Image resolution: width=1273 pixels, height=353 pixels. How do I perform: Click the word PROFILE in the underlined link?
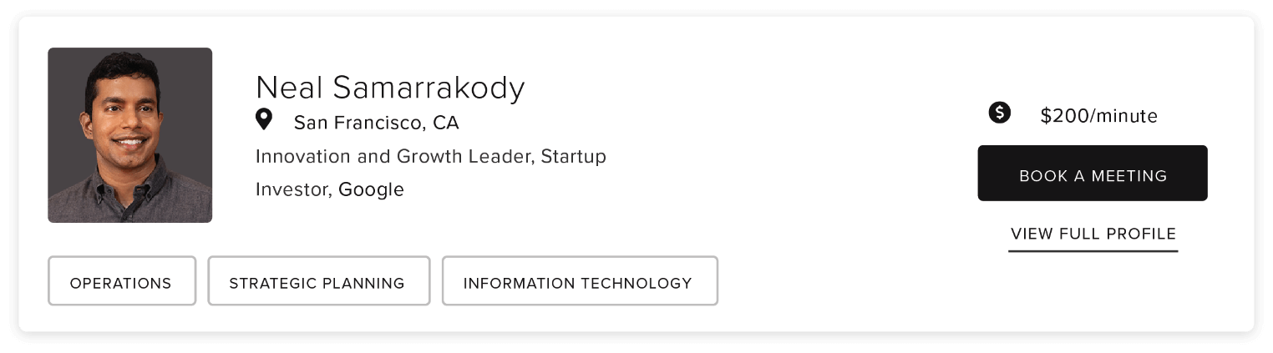[x=1140, y=234]
